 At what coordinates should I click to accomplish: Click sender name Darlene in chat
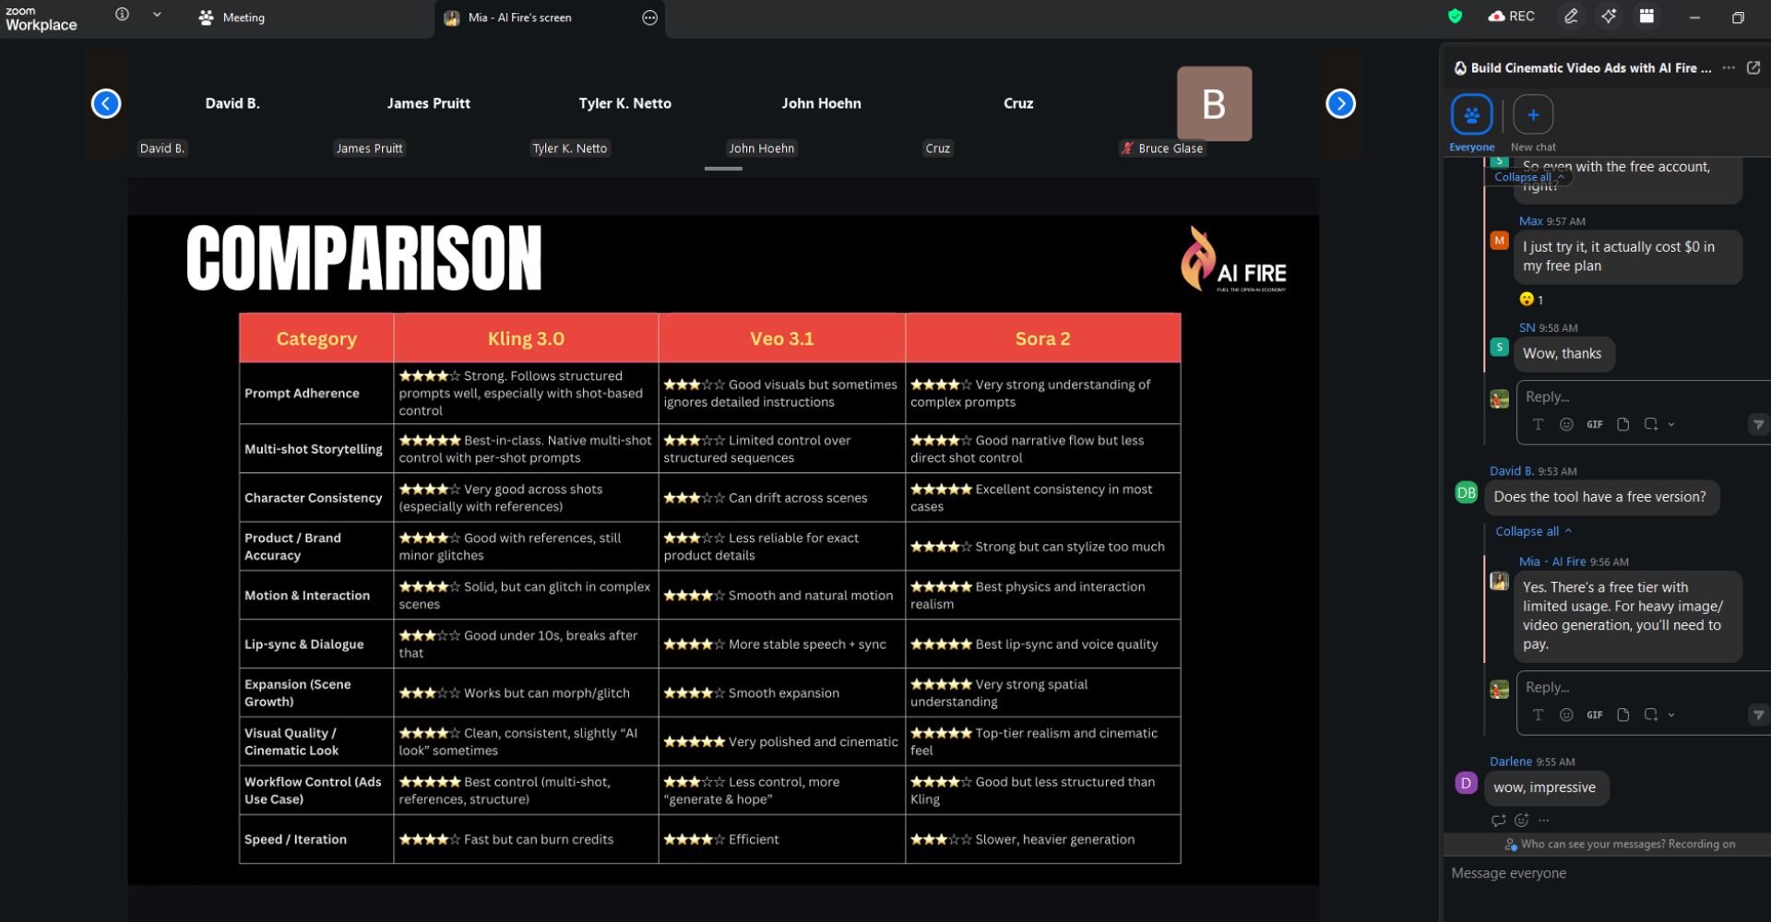click(x=1511, y=762)
